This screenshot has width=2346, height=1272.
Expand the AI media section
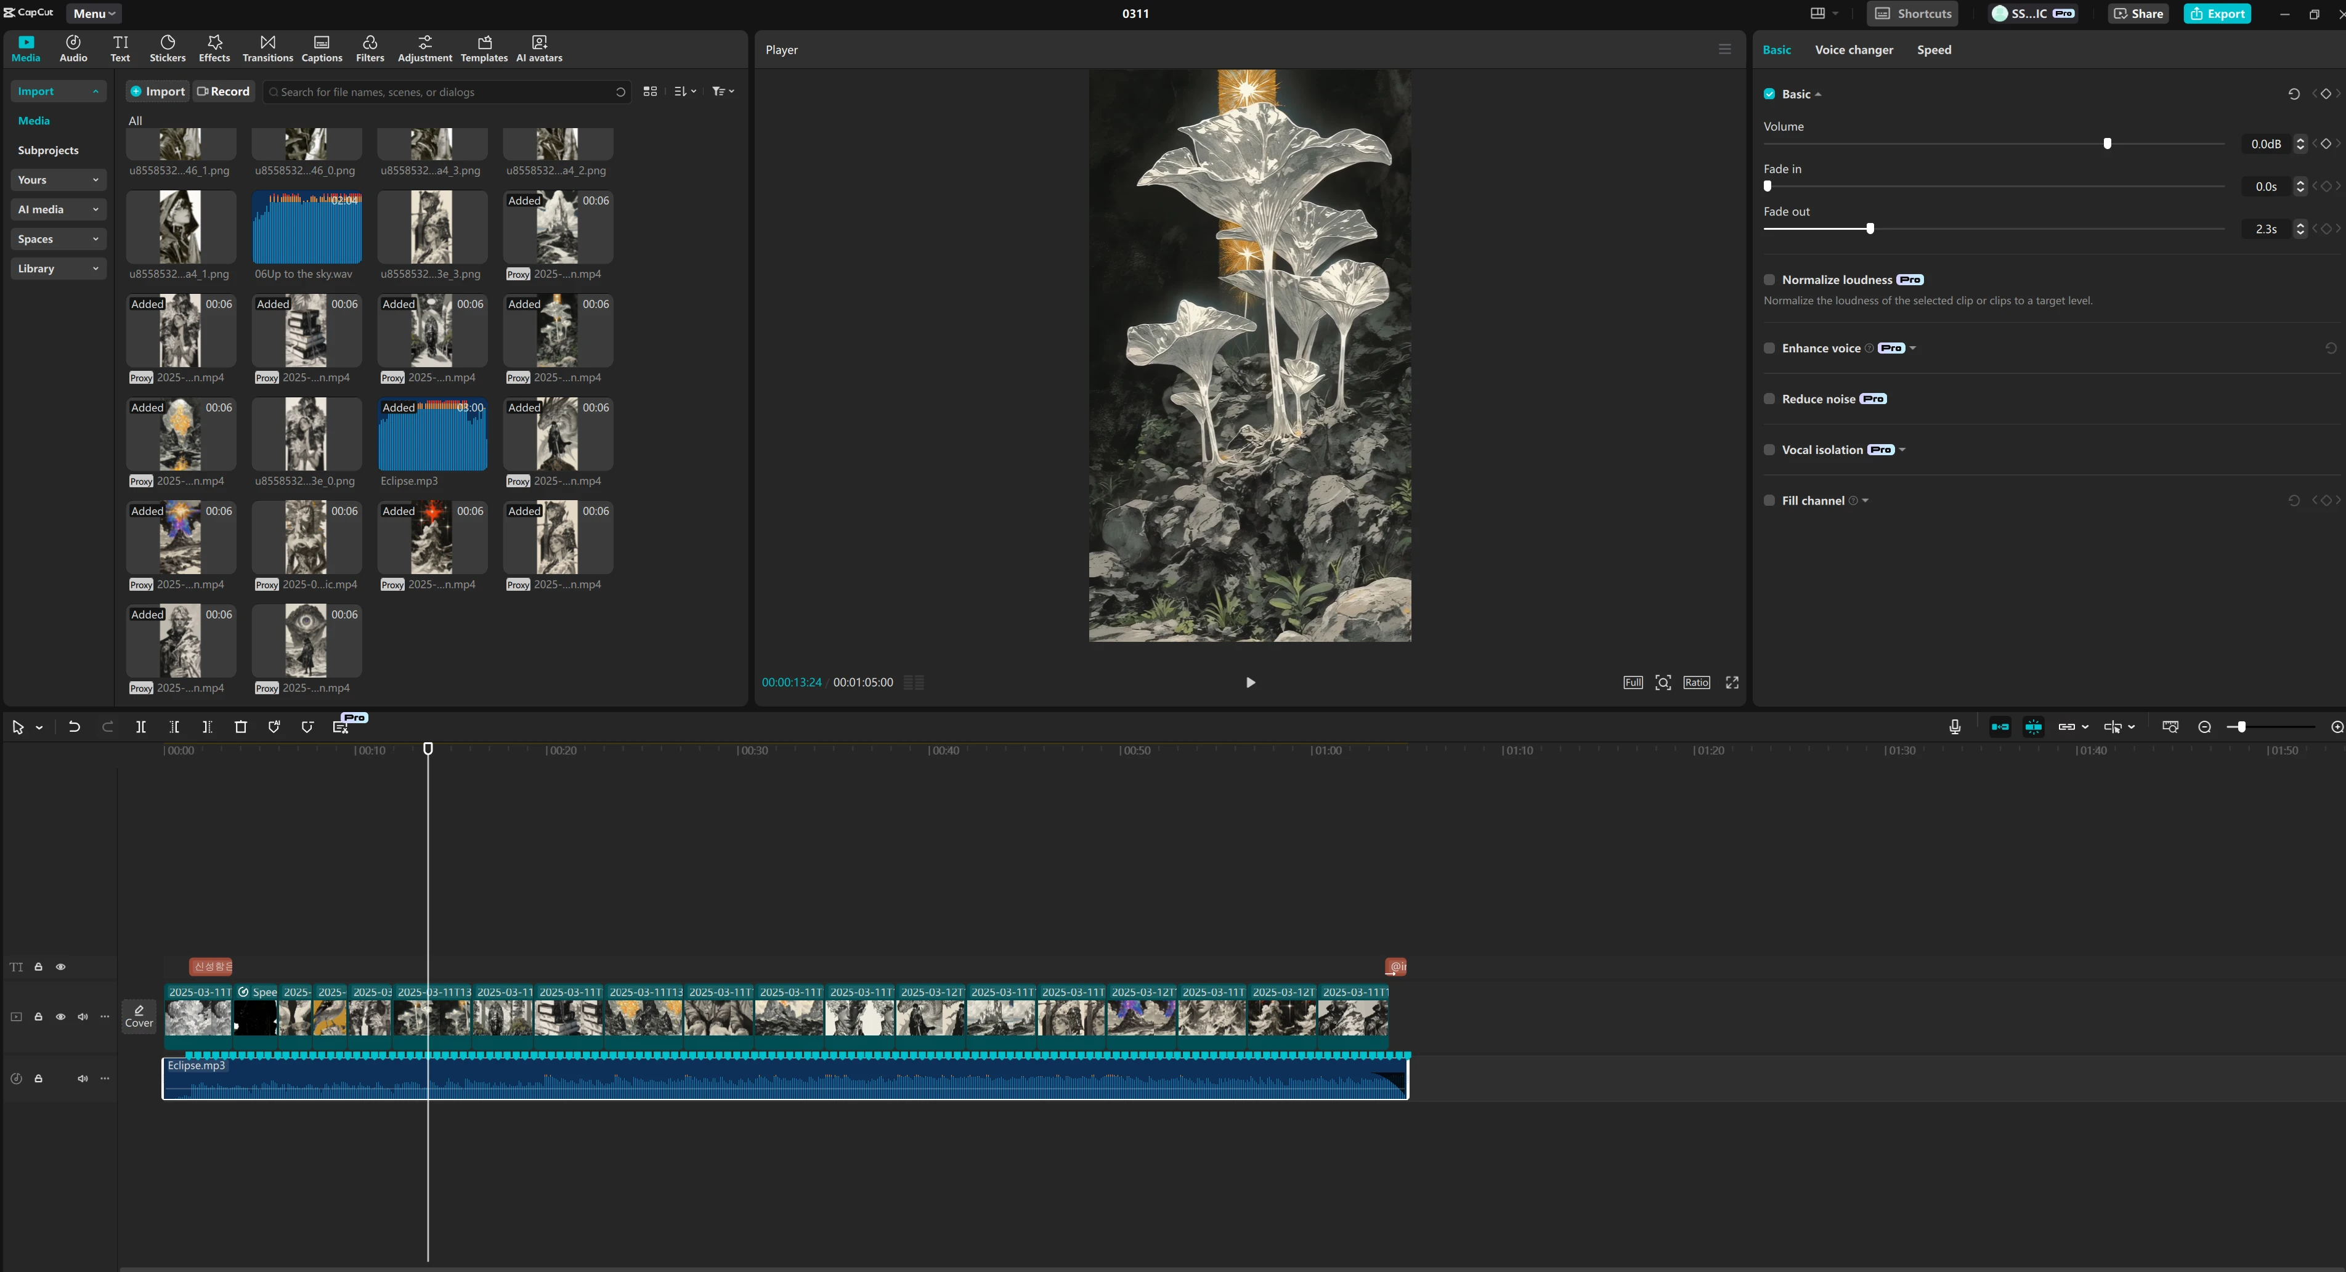pos(59,209)
